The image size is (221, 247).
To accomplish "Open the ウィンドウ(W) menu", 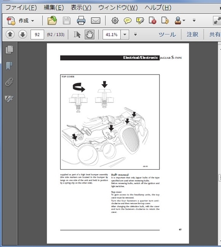I will pos(118,7).
